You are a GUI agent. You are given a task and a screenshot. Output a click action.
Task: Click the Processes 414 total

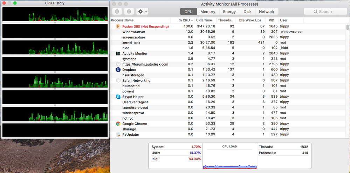[283, 153]
